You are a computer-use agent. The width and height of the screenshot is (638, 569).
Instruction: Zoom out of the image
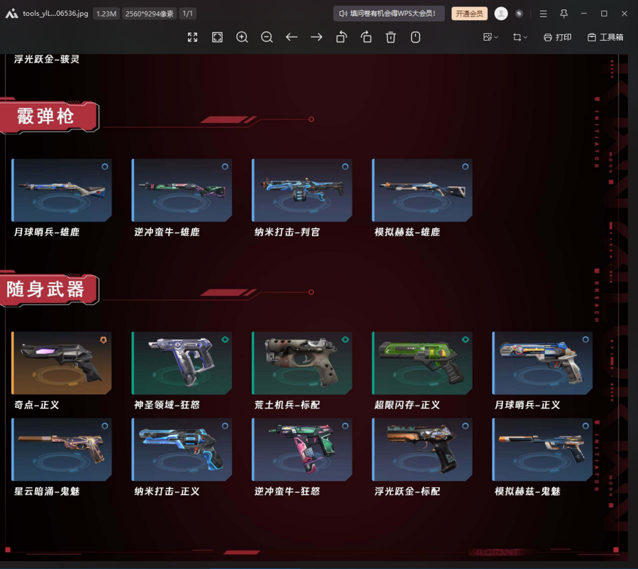tap(267, 37)
